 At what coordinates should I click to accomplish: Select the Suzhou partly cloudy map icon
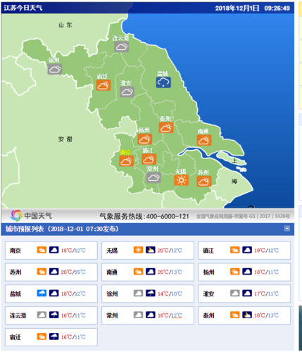pos(204,182)
